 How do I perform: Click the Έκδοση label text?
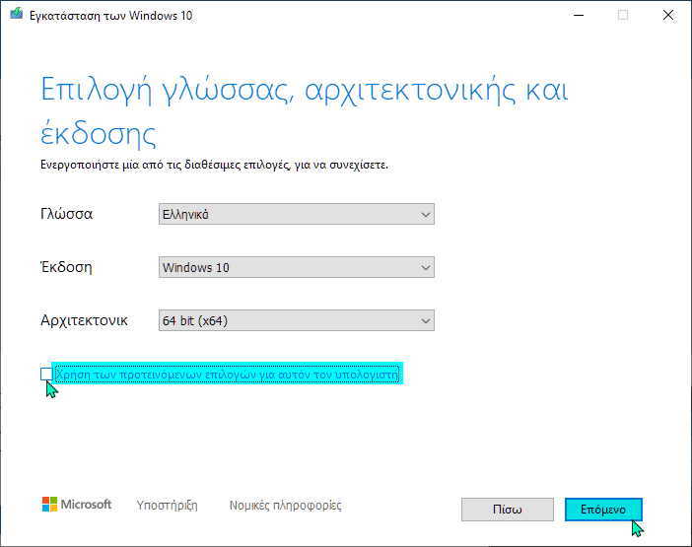click(x=66, y=267)
